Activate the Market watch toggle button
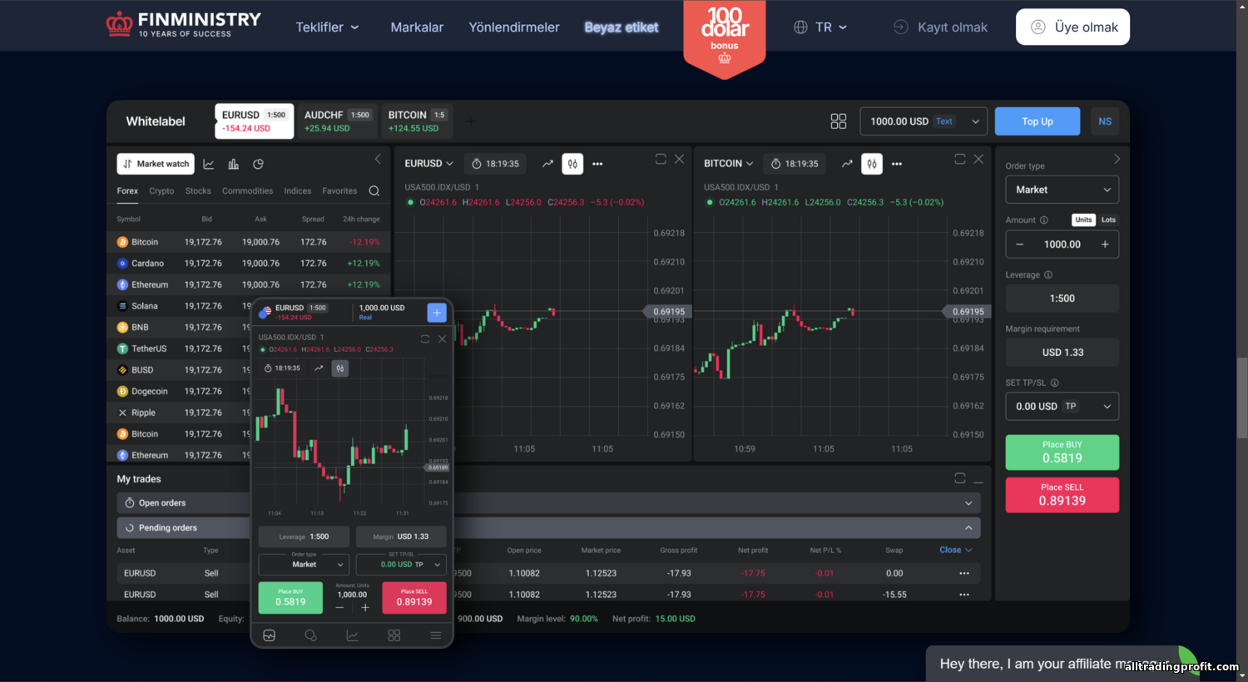1248x682 pixels. (156, 164)
